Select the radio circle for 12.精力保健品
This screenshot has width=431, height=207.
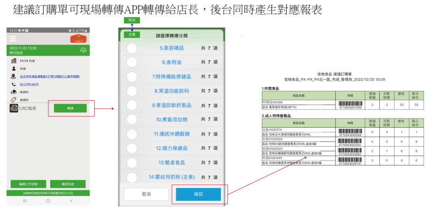click(x=132, y=148)
